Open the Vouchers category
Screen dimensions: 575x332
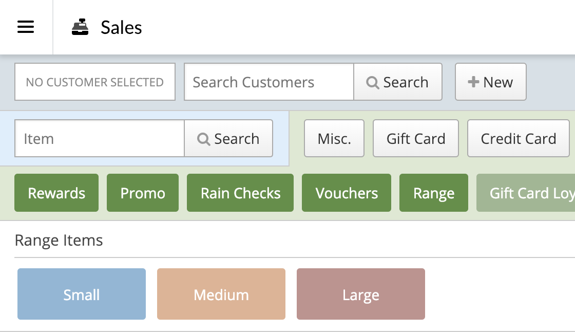[x=347, y=193]
